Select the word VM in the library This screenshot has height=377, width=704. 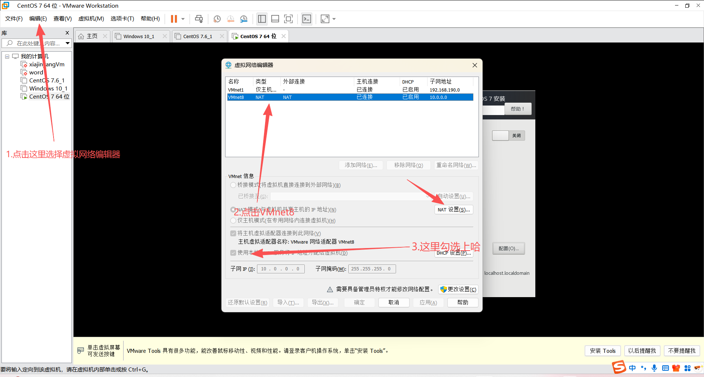point(32,73)
